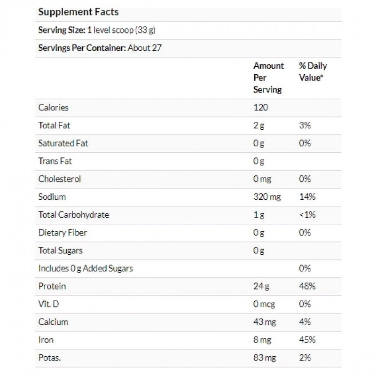Image resolution: width=376 pixels, height=376 pixels.
Task: Click the Total Sugars label
Action: (x=60, y=251)
